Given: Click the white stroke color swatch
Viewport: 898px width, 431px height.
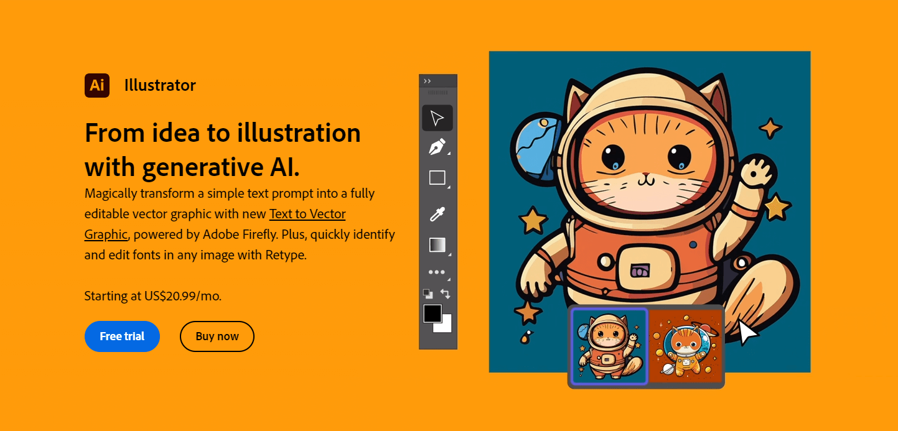Looking at the screenshot, I should [x=446, y=326].
